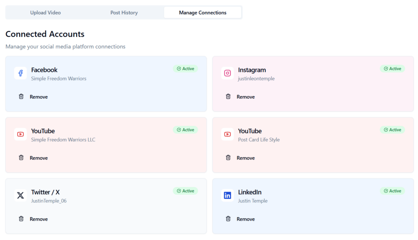Click the LinkedIn logo icon
The height and width of the screenshot is (240, 418).
(x=227, y=196)
